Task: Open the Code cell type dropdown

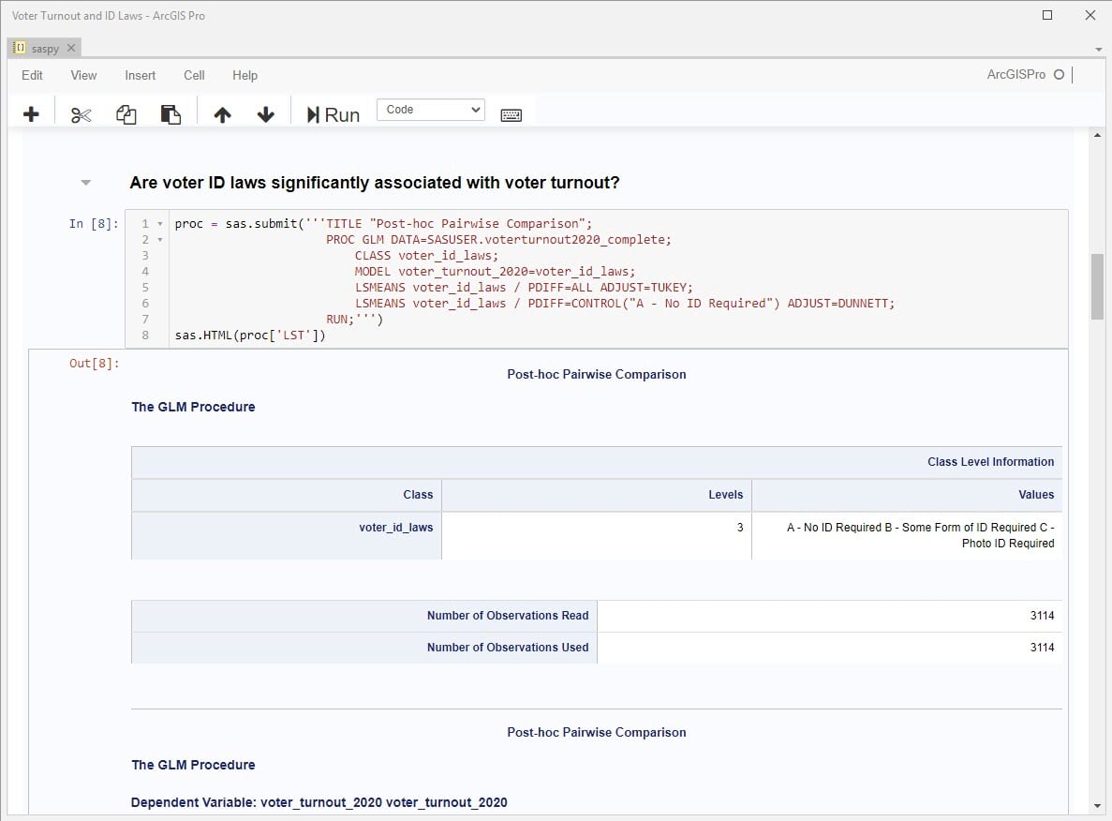Action: point(430,110)
